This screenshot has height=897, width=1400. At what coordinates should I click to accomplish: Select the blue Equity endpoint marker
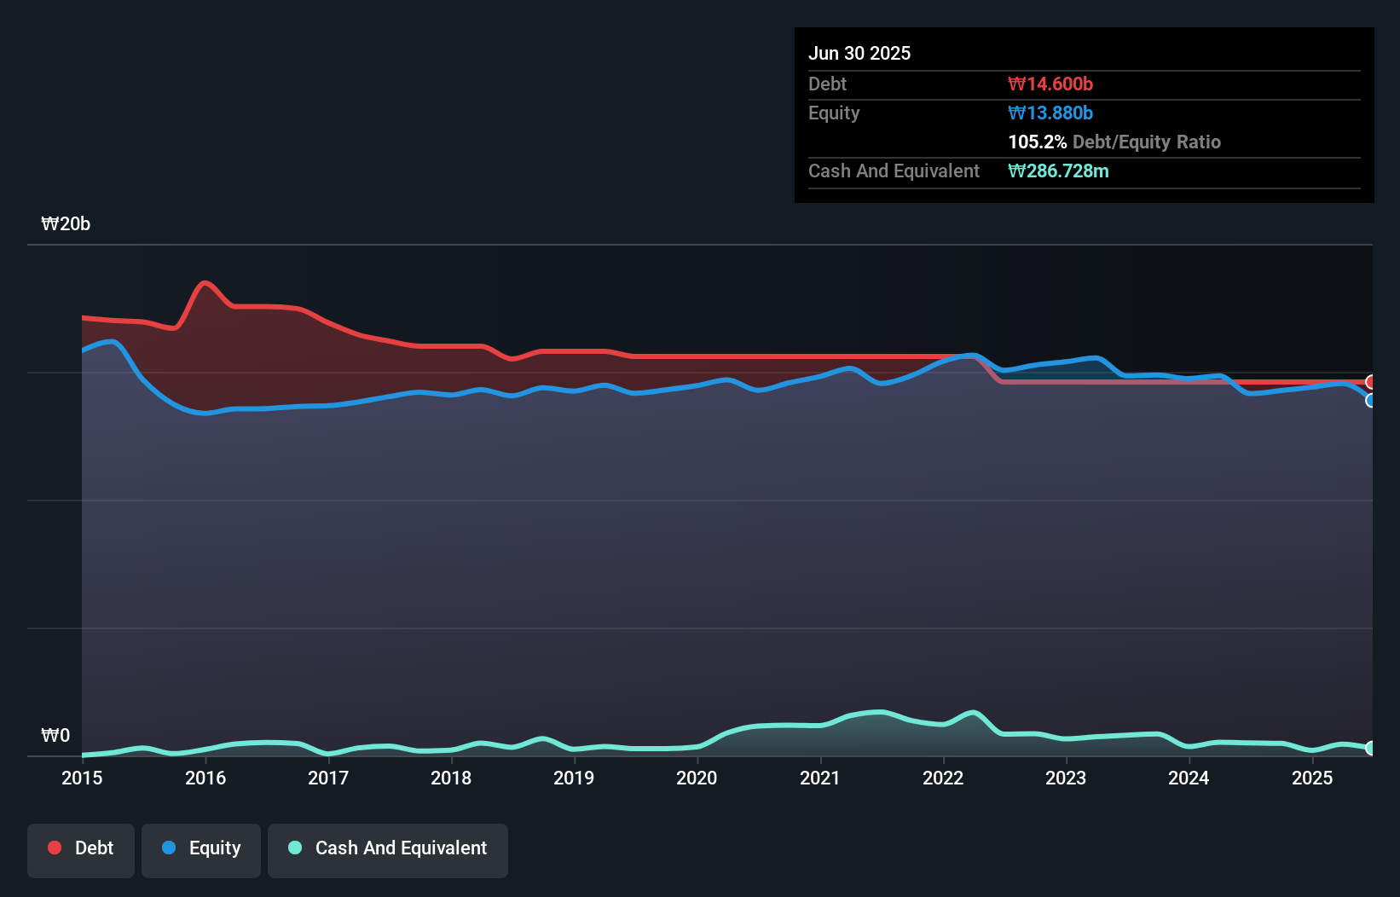click(1371, 401)
